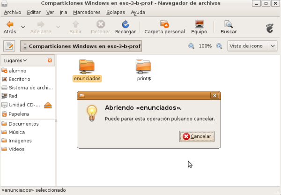Open the Archivo menu
The image size is (281, 195).
click(12, 12)
